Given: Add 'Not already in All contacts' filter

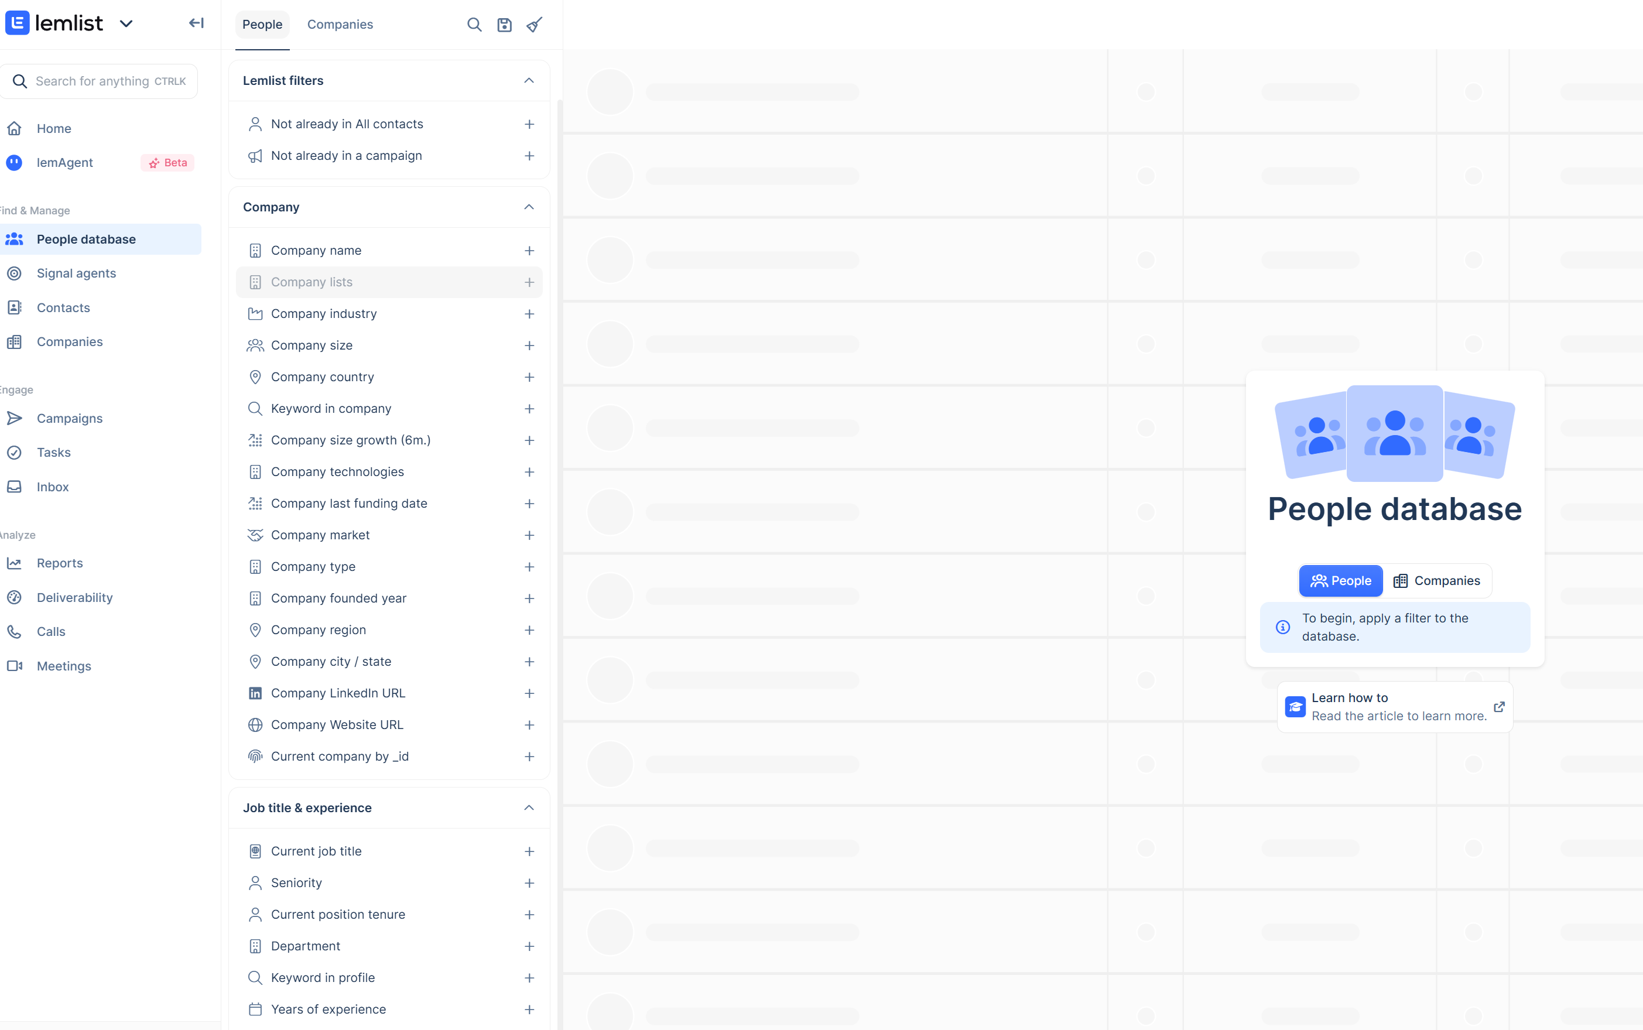Looking at the screenshot, I should coord(529,124).
